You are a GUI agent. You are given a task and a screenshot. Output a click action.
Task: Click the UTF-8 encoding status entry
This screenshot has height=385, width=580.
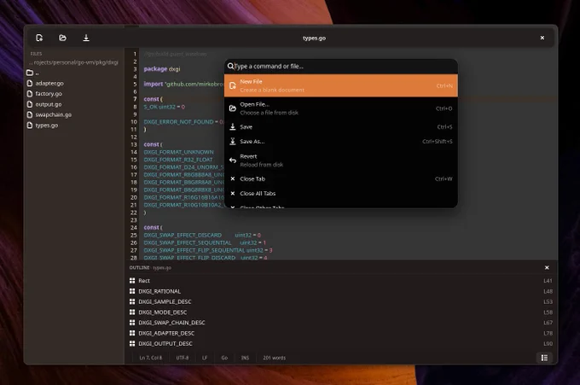coord(183,358)
